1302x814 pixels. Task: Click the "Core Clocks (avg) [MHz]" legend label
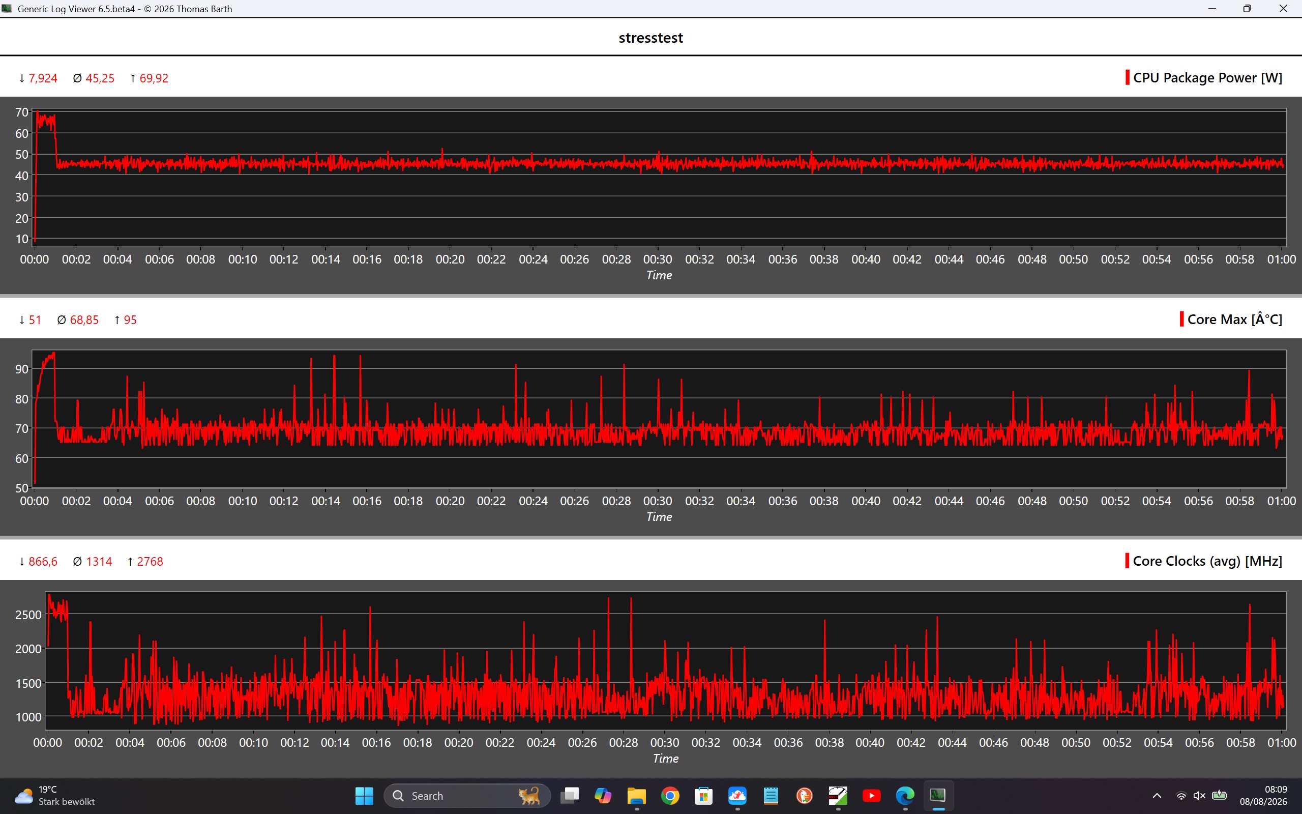coord(1207,562)
